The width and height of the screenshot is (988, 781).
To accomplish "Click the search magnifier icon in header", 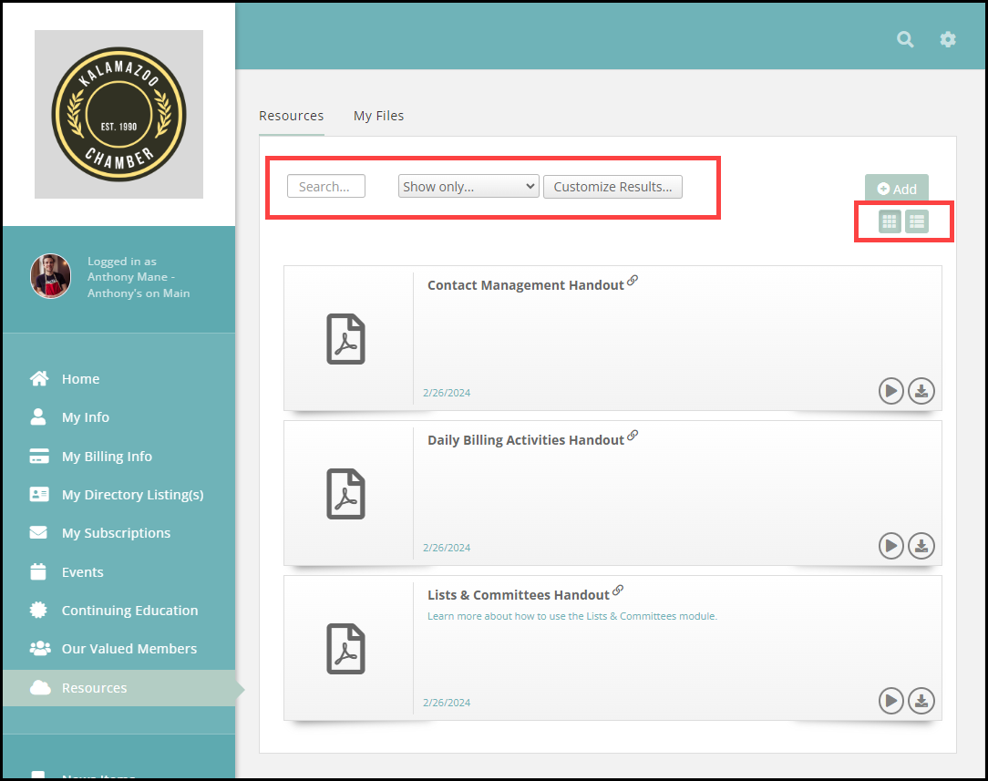I will coord(905,39).
